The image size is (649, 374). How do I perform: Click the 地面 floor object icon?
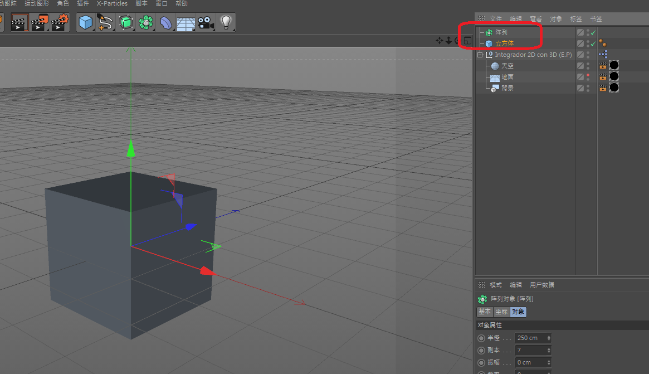pos(495,77)
